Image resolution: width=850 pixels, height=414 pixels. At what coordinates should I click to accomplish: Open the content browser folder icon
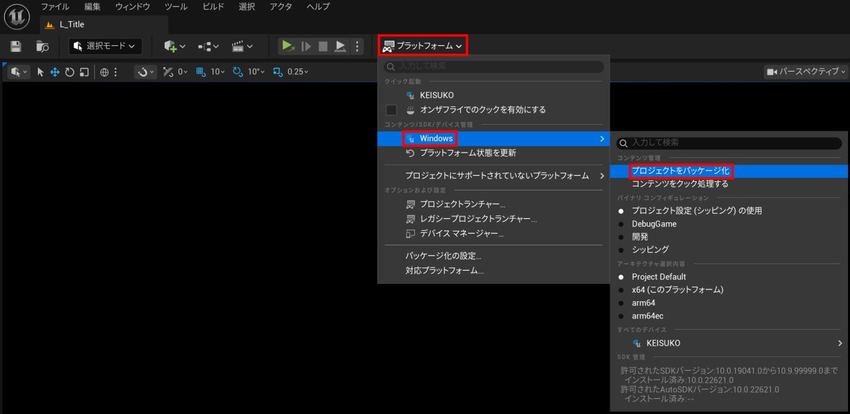pyautogui.click(x=42, y=46)
